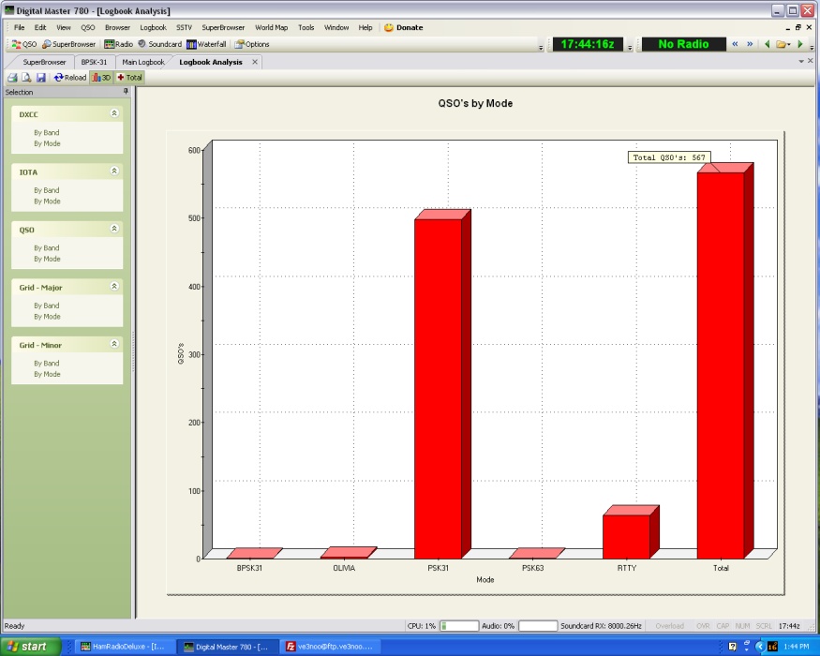820x656 pixels.
Task: Switch to FileZilla ve3noo taskbar window
Action: (330, 648)
